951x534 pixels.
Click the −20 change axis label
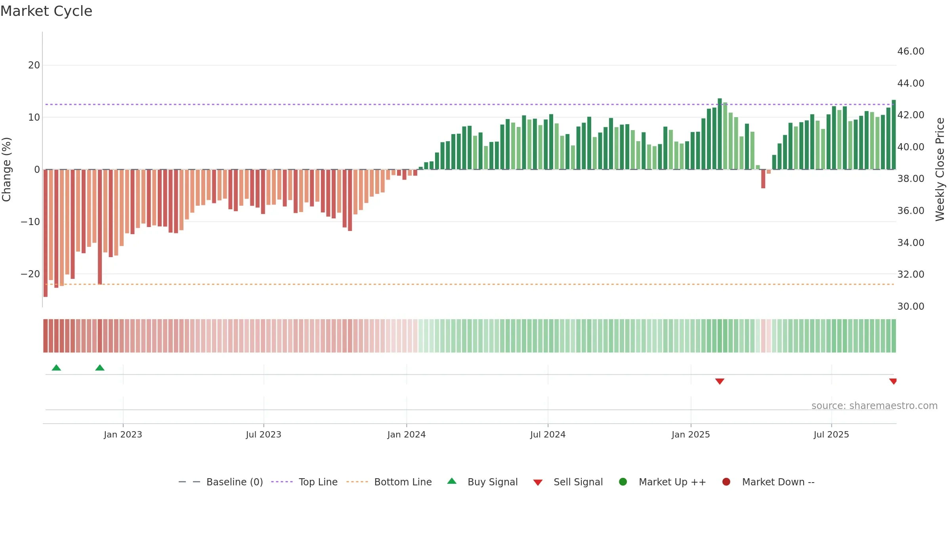(x=31, y=274)
